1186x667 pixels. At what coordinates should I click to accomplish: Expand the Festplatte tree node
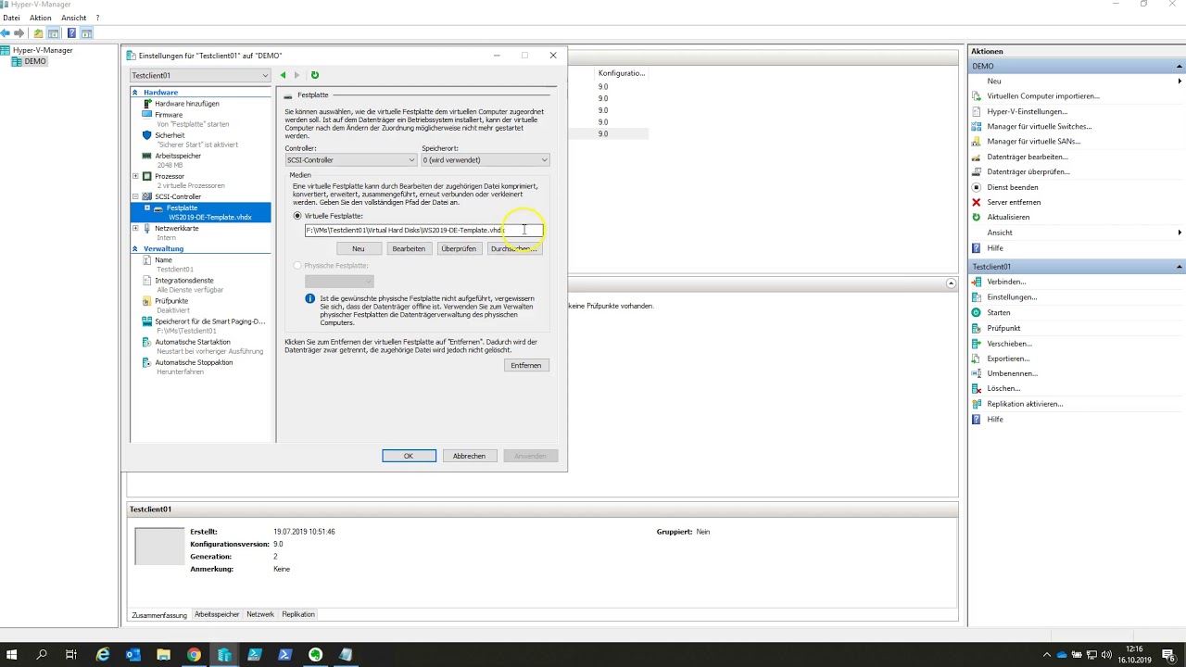pyautogui.click(x=146, y=208)
